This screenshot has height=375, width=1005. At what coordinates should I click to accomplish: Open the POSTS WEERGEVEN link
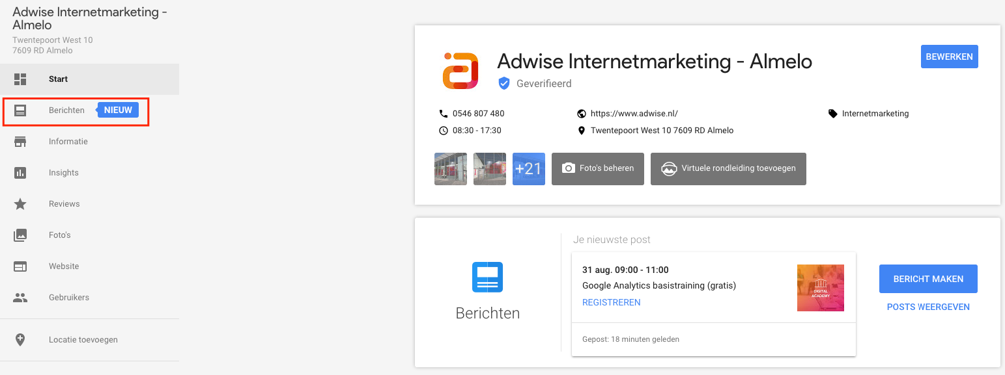[928, 307]
